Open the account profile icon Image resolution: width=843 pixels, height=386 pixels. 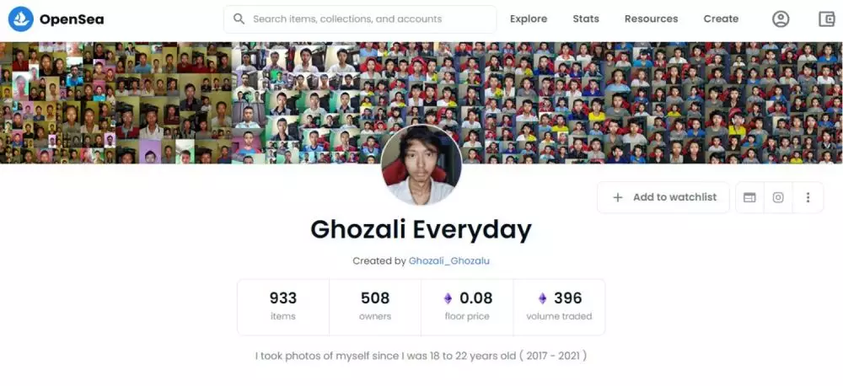(781, 19)
